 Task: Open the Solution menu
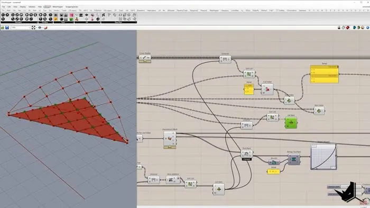pos(32,7)
